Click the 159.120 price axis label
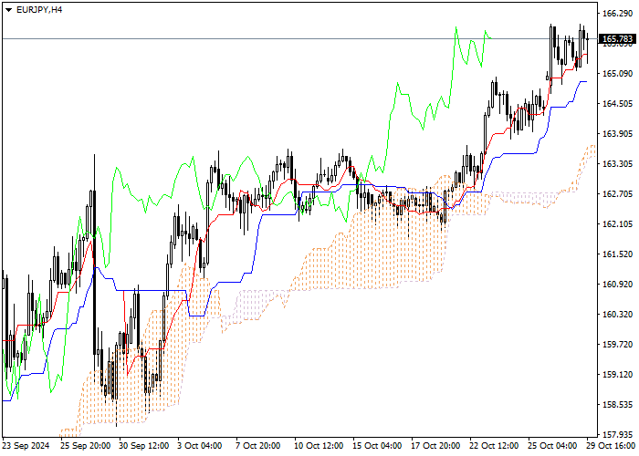 [x=617, y=375]
